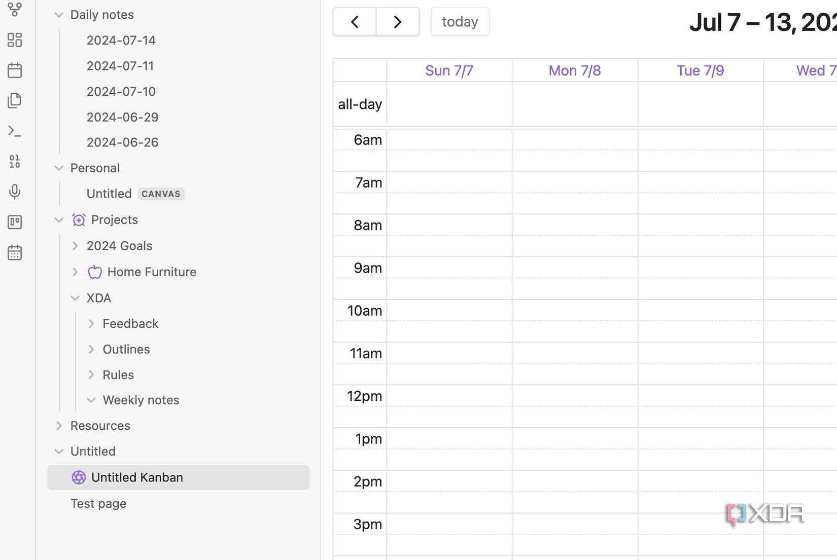Collapse the XDA folder
837x560 pixels.
pyautogui.click(x=75, y=298)
